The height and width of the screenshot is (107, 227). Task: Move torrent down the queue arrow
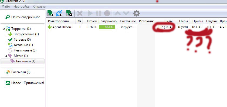pyautogui.click(x=126, y=14)
